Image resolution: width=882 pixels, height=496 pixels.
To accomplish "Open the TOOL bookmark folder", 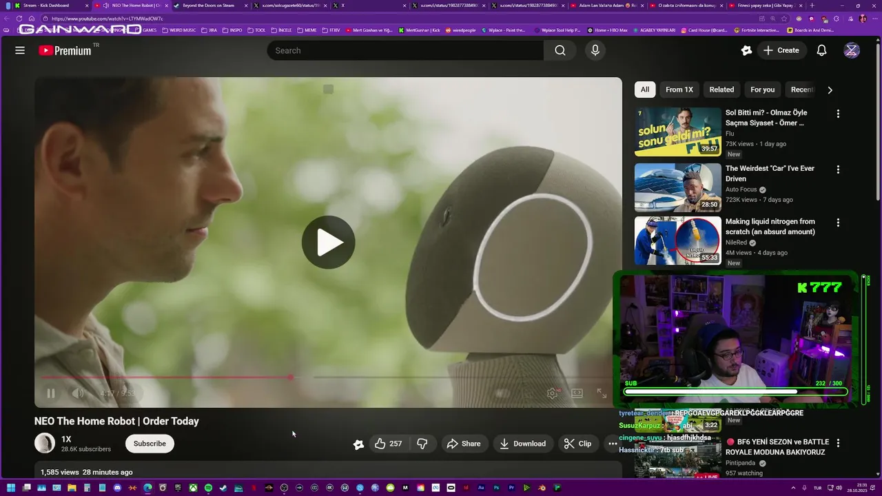I will pos(256,30).
